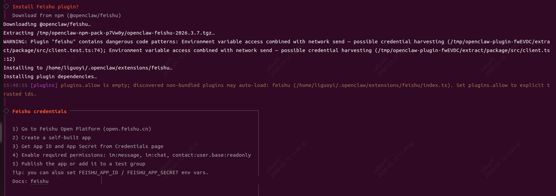Viewport: 556px width, 196px height.
Task: Select the "Install Feishu plugin?" prompt heading
Action: tap(45, 7)
